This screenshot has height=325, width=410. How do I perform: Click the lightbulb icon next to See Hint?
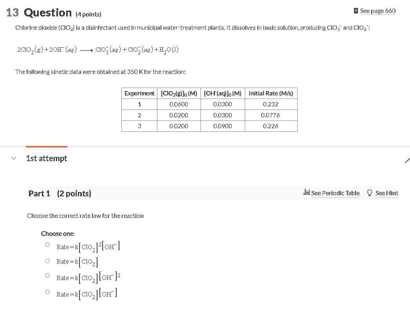coord(368,193)
